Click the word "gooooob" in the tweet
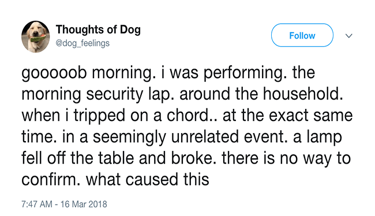The width and height of the screenshot is (375, 216). 54,74
